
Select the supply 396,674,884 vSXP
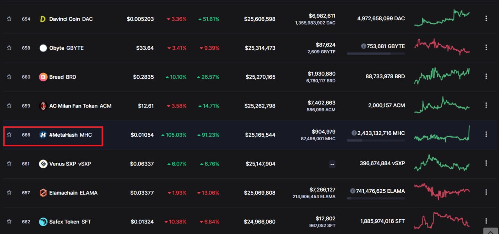[382, 163]
